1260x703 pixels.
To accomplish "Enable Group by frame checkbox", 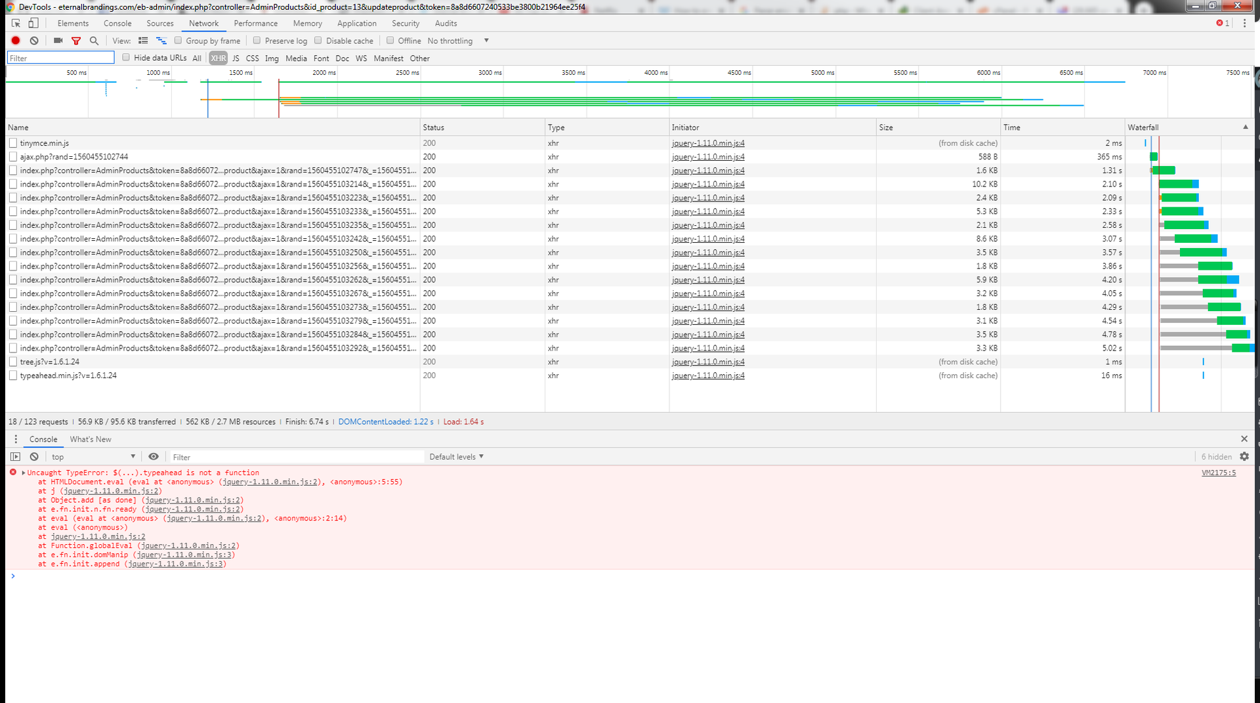I will 178,41.
